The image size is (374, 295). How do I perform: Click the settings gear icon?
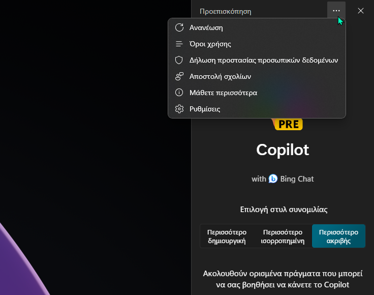tap(179, 109)
